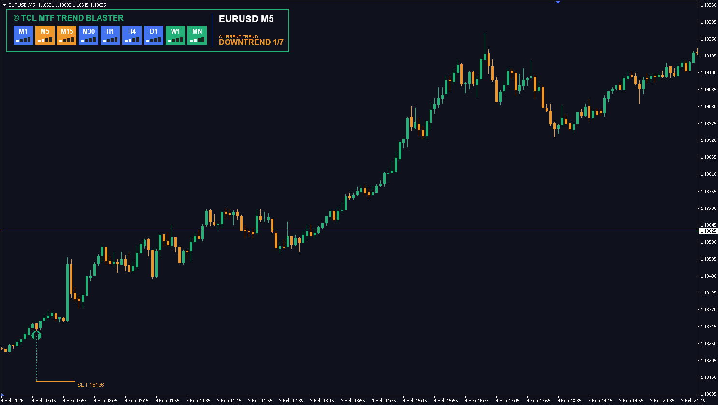Screen dimensions: 718x405
Task: Click the EURUSD M5 panel heading
Action: coord(246,19)
